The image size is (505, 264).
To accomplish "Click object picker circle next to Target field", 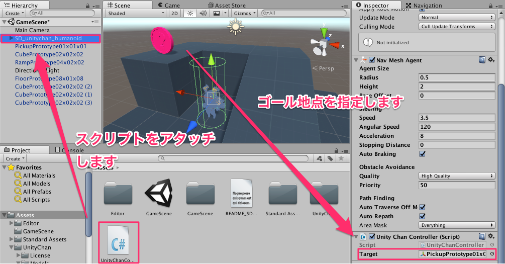I will click(x=492, y=253).
